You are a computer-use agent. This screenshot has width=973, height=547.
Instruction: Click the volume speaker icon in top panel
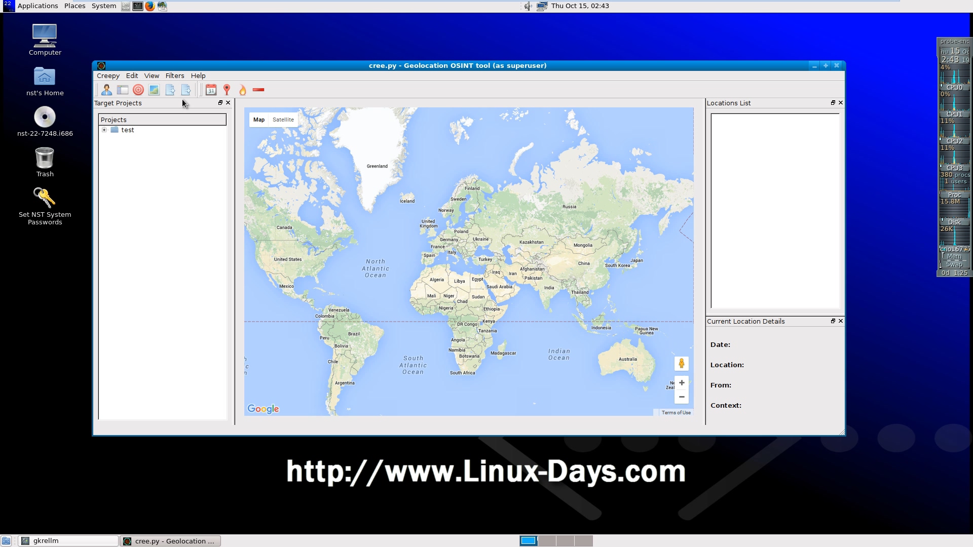528,6
